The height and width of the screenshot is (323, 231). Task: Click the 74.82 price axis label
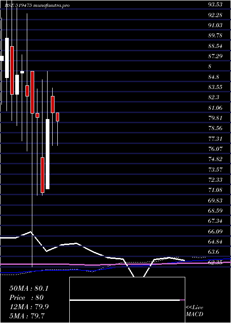[215, 159]
